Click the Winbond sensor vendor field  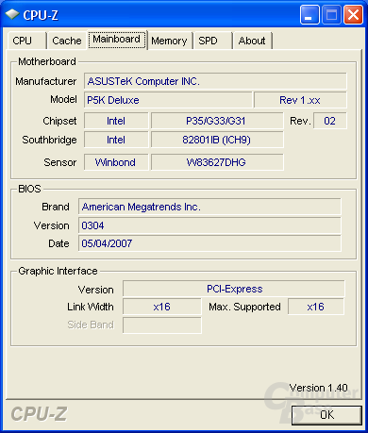tap(116, 162)
